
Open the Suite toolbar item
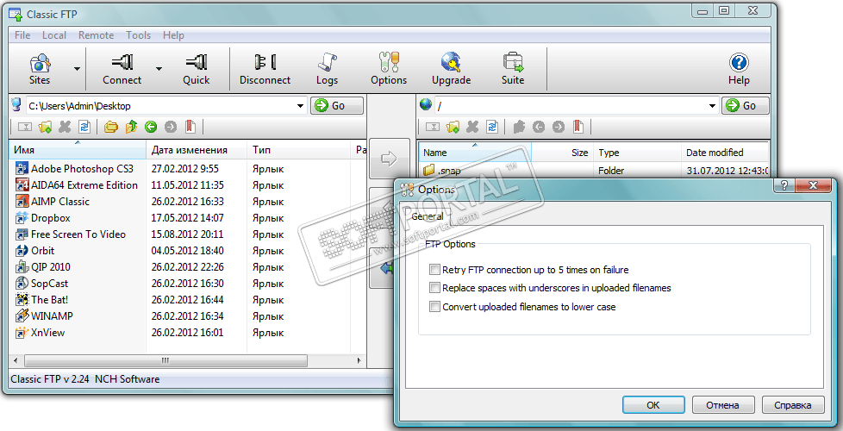click(x=513, y=69)
